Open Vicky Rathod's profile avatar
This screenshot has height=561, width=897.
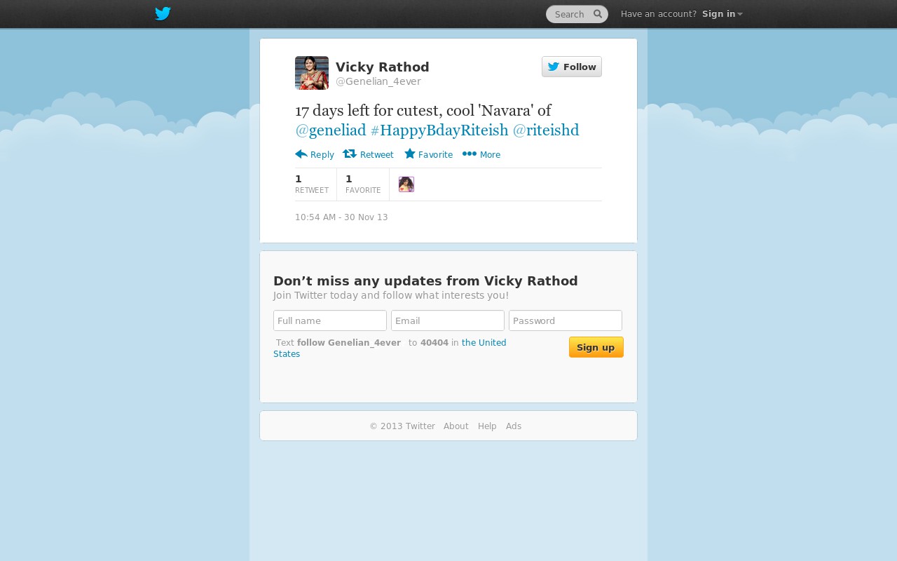tap(312, 73)
